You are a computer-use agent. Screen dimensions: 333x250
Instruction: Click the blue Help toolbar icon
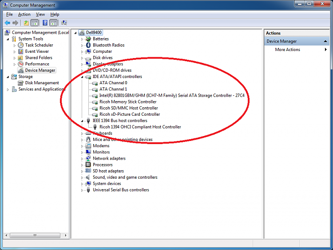[45, 23]
